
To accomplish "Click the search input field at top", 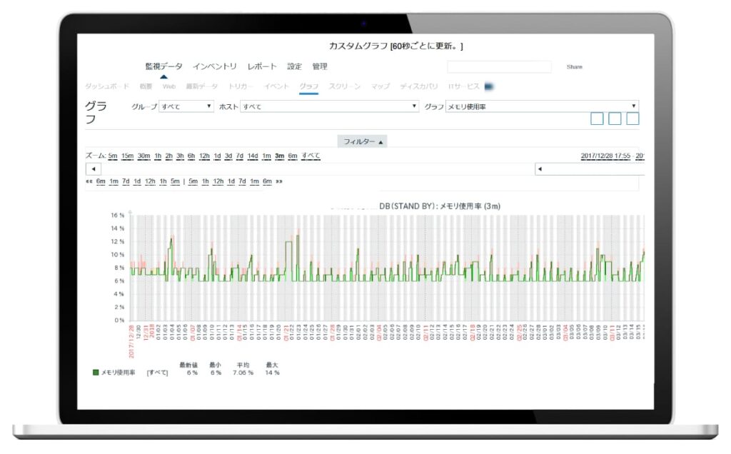I will (499, 67).
